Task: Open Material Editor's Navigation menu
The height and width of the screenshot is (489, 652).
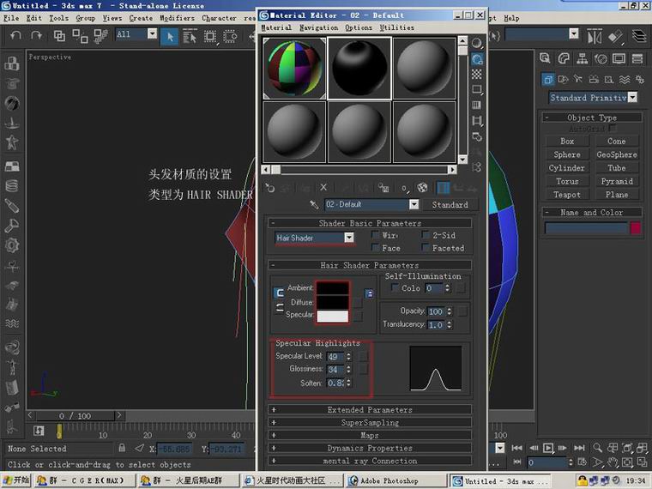Action: (318, 27)
